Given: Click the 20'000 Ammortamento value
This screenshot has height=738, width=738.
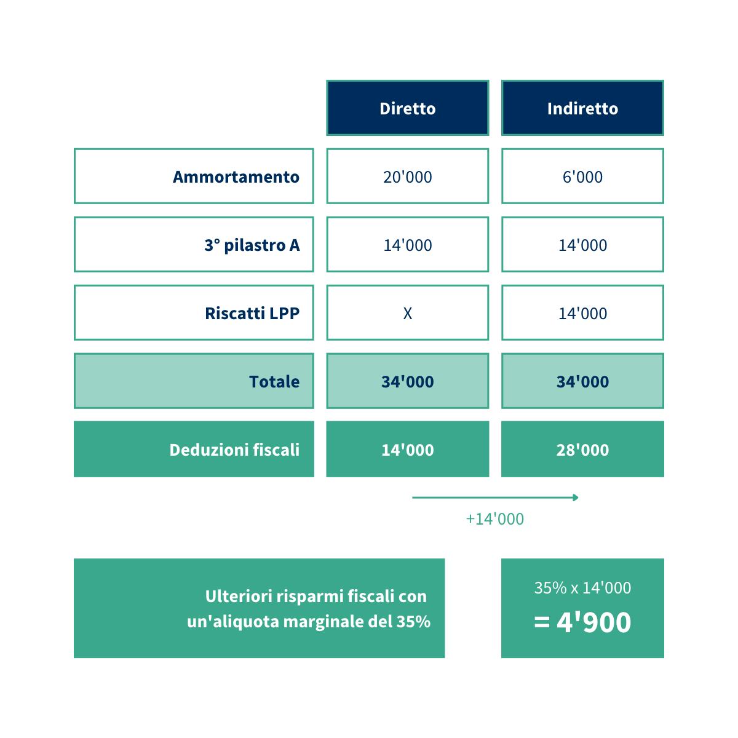Looking at the screenshot, I should point(407,177).
